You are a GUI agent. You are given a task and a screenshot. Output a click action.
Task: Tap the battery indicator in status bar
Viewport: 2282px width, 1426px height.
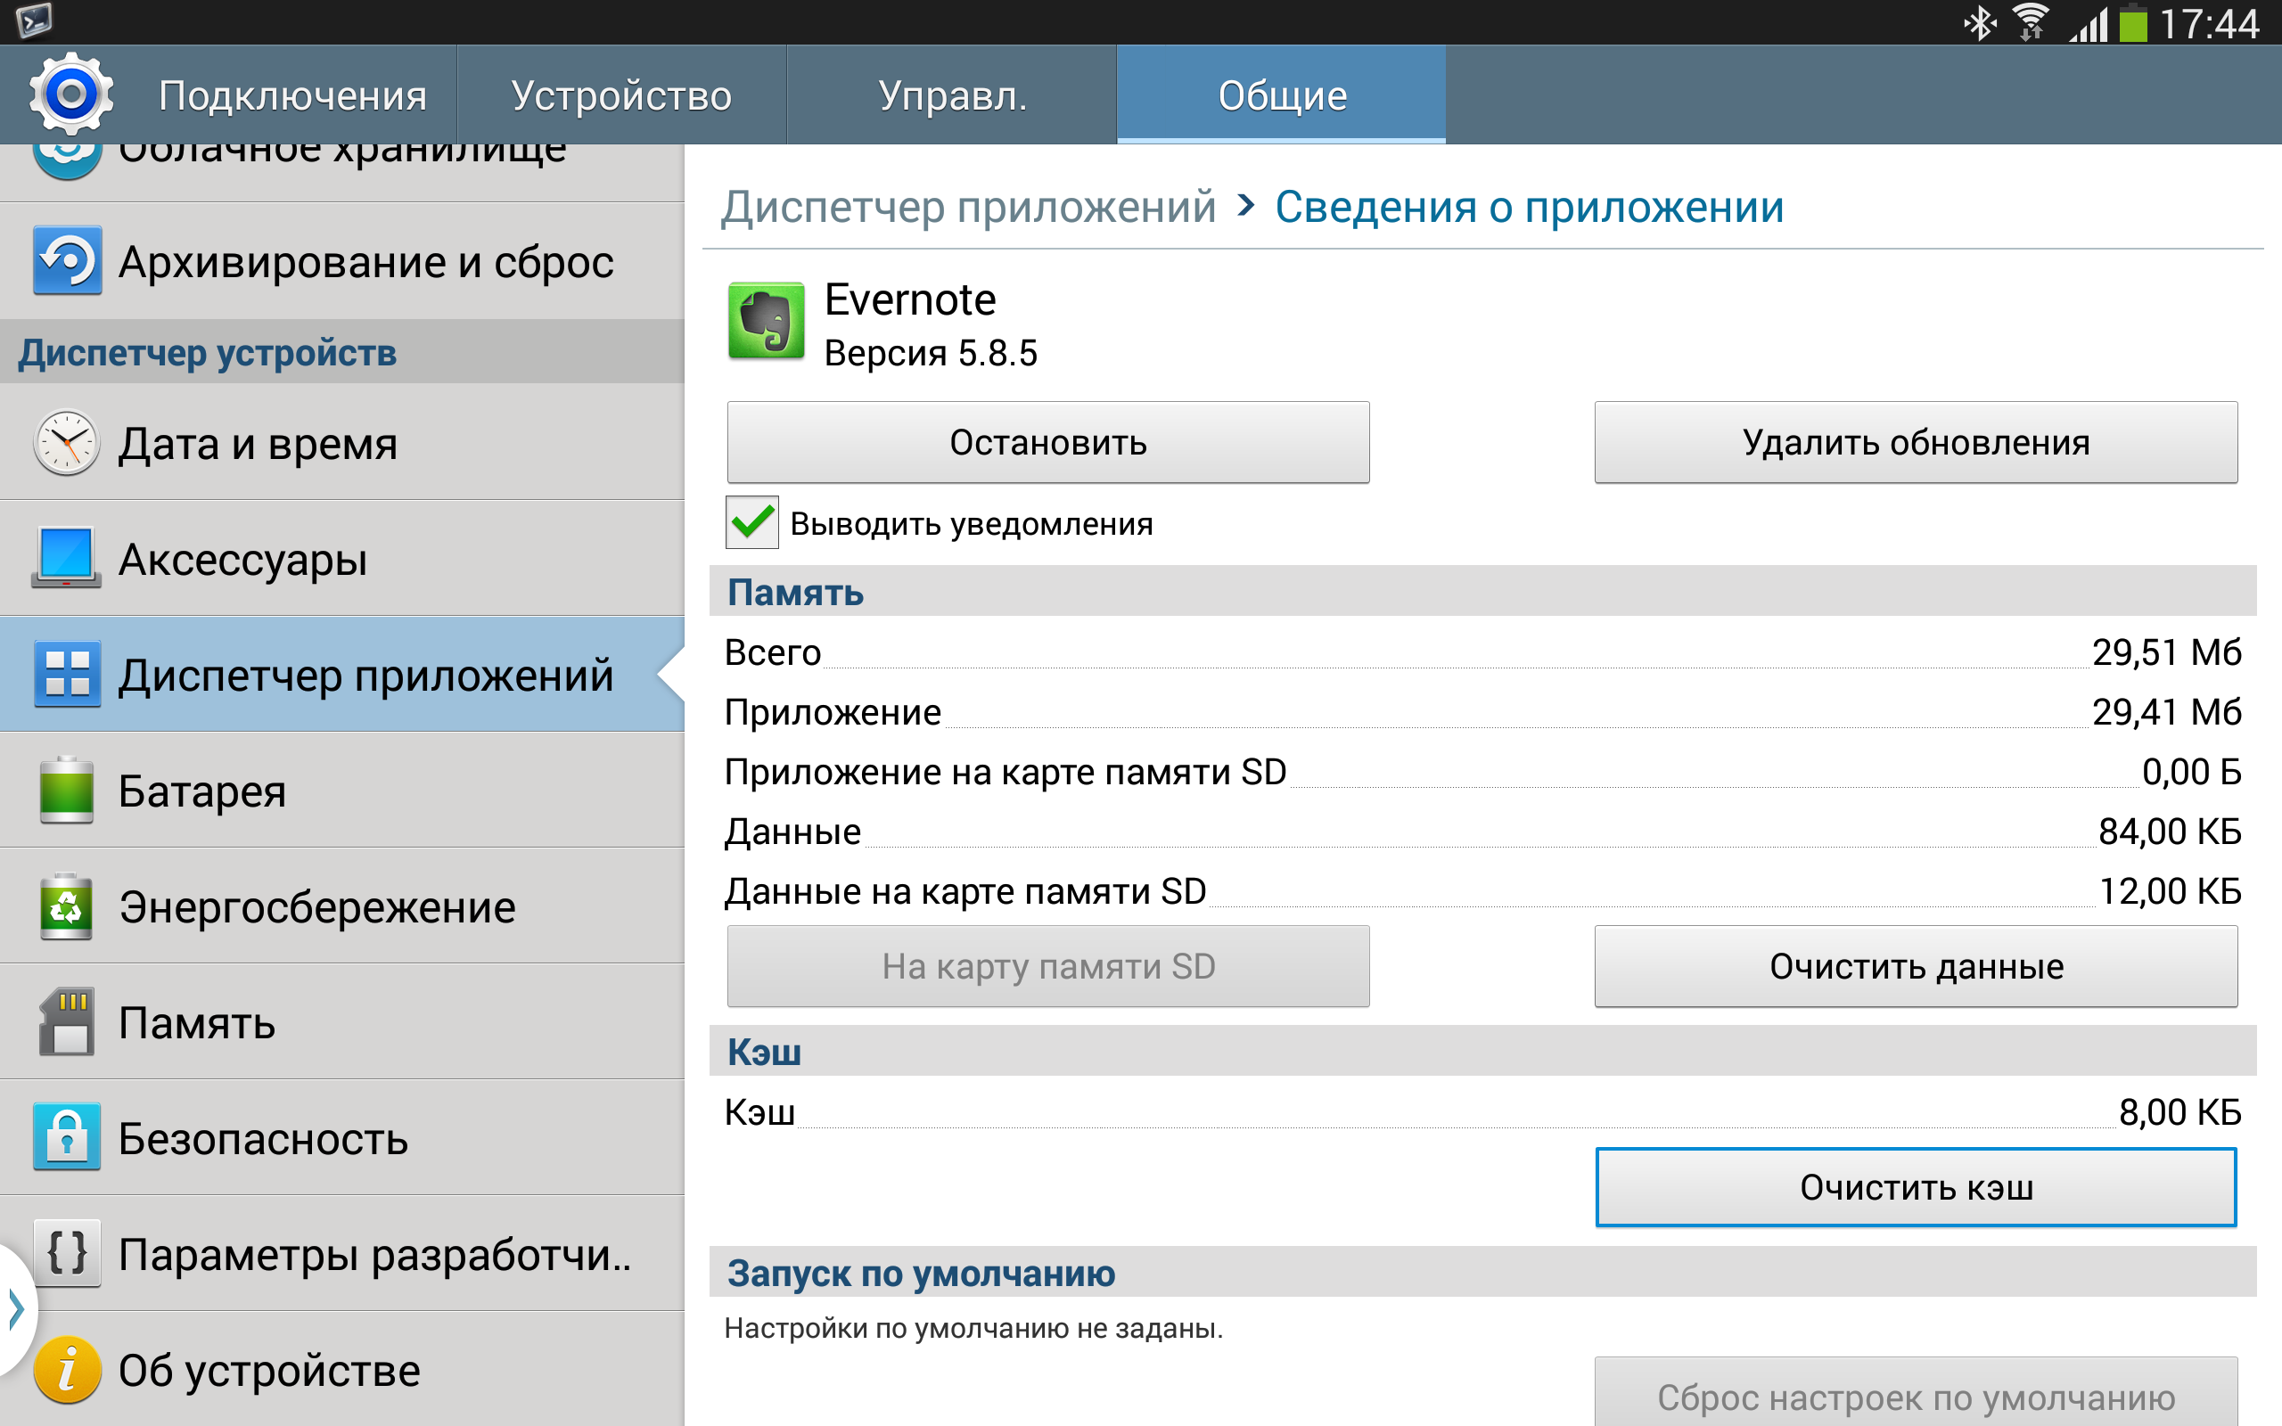pos(2133,22)
